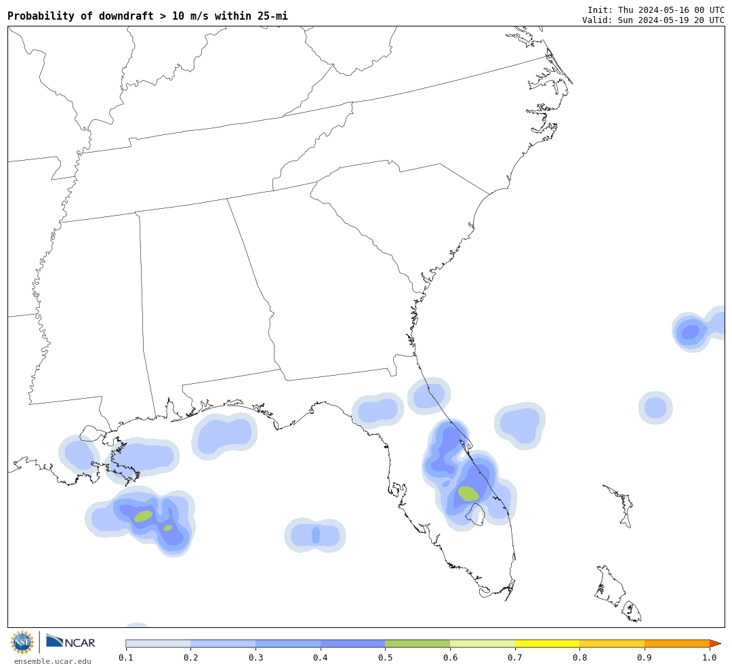
Task: Click the 0.5–0.6 green colorbar segment
Action: point(418,644)
